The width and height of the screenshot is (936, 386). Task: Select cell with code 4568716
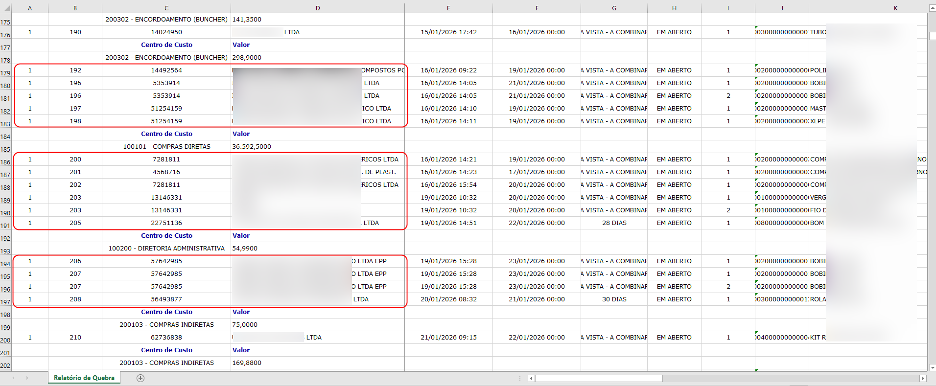tap(166, 172)
